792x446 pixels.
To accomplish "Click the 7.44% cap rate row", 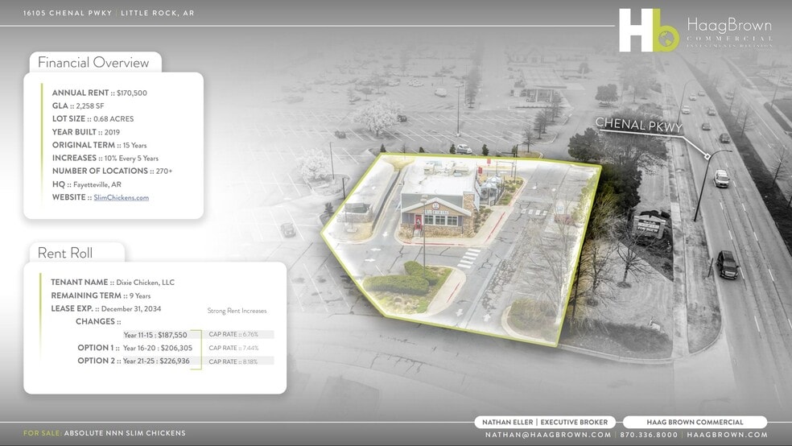I will 240,348.
